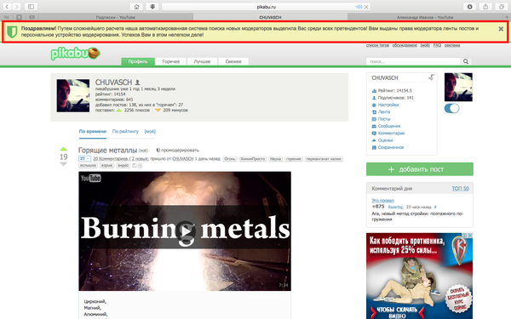Open the Лучшее tab
Image resolution: width=511 pixels, height=319 pixels.
point(202,61)
